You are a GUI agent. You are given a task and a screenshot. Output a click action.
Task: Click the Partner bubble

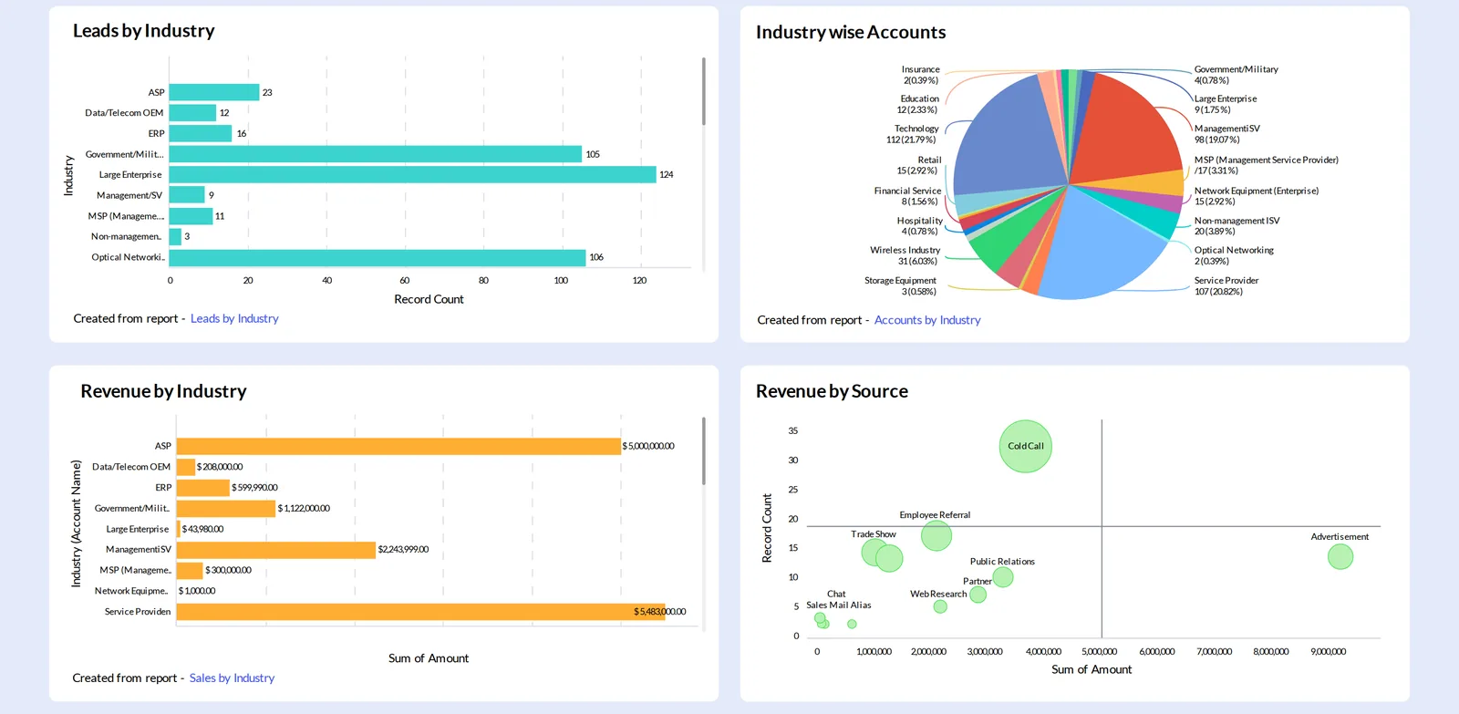coord(978,595)
